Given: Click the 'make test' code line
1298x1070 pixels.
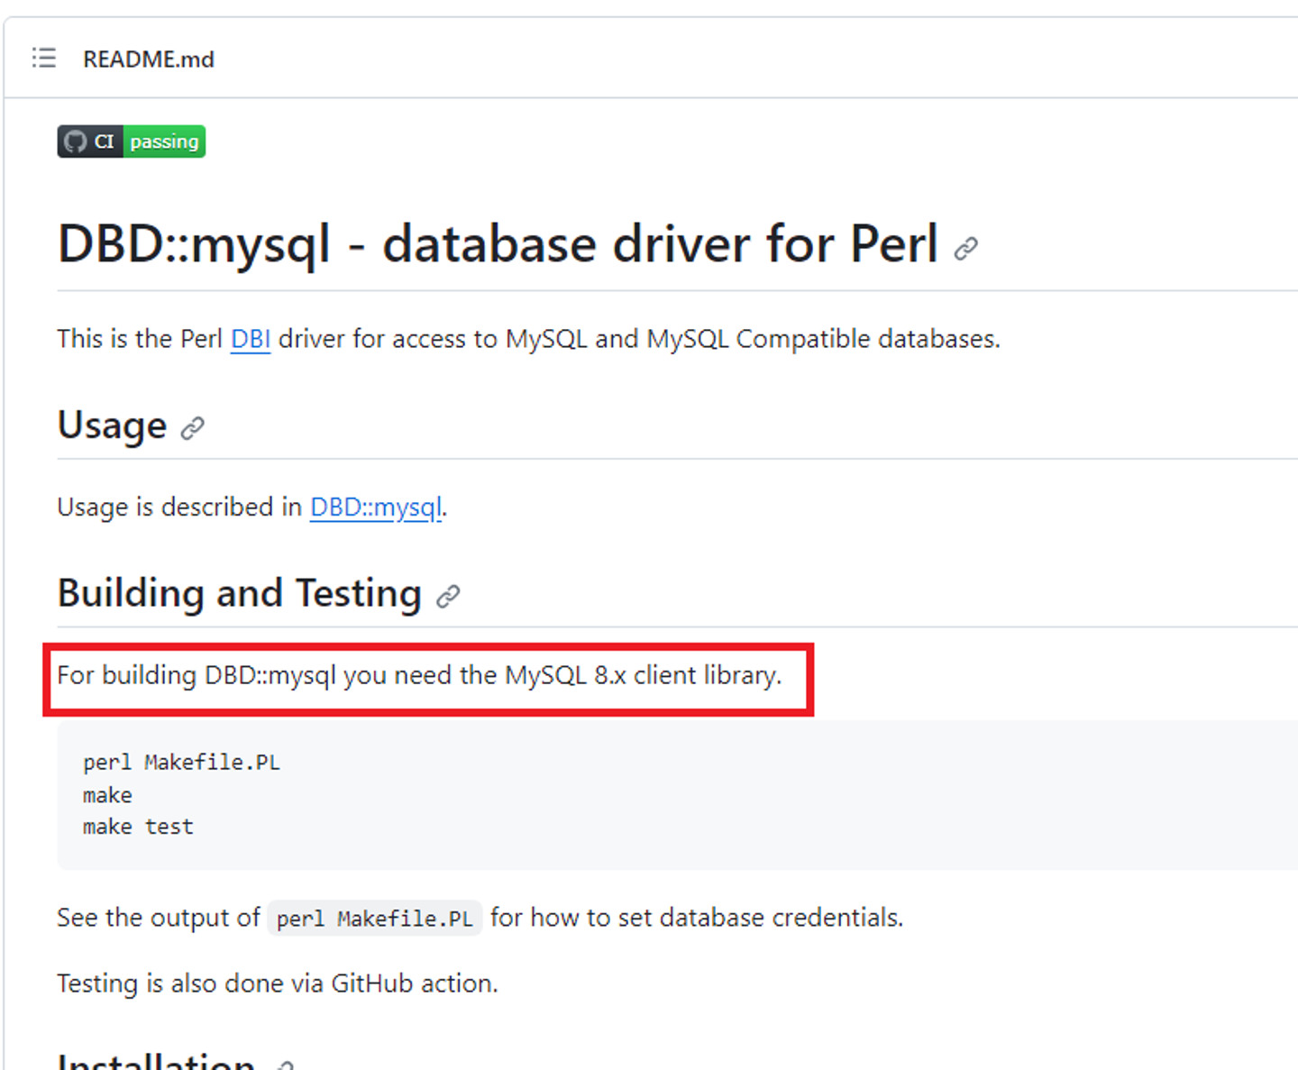Looking at the screenshot, I should tap(138, 827).
